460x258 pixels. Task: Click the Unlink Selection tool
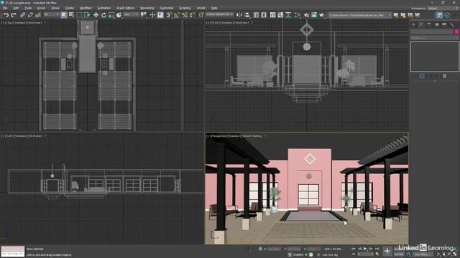(x=30, y=15)
